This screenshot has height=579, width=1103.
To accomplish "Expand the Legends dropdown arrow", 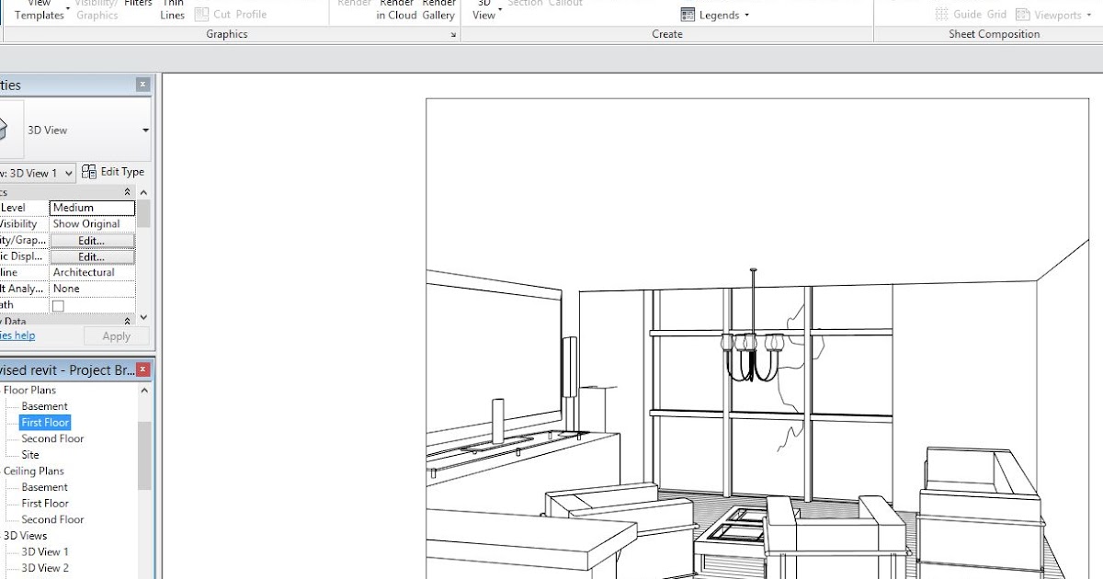I will pyautogui.click(x=747, y=15).
